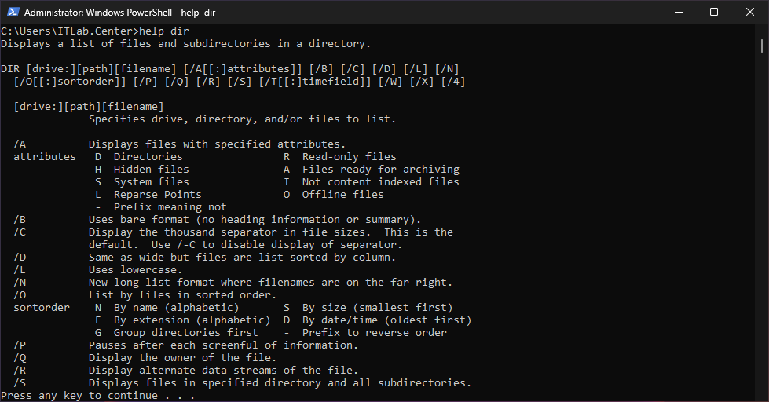Click the word 'sortorder' in the left column
The image size is (769, 402).
pyautogui.click(x=42, y=308)
